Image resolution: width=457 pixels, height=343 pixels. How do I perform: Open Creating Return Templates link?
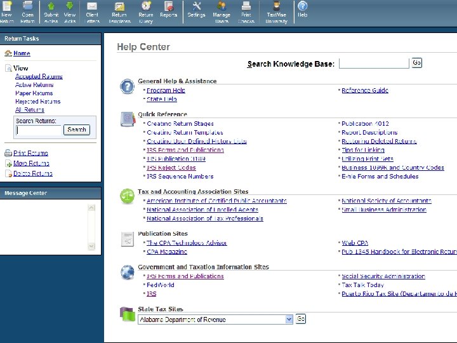coord(185,132)
